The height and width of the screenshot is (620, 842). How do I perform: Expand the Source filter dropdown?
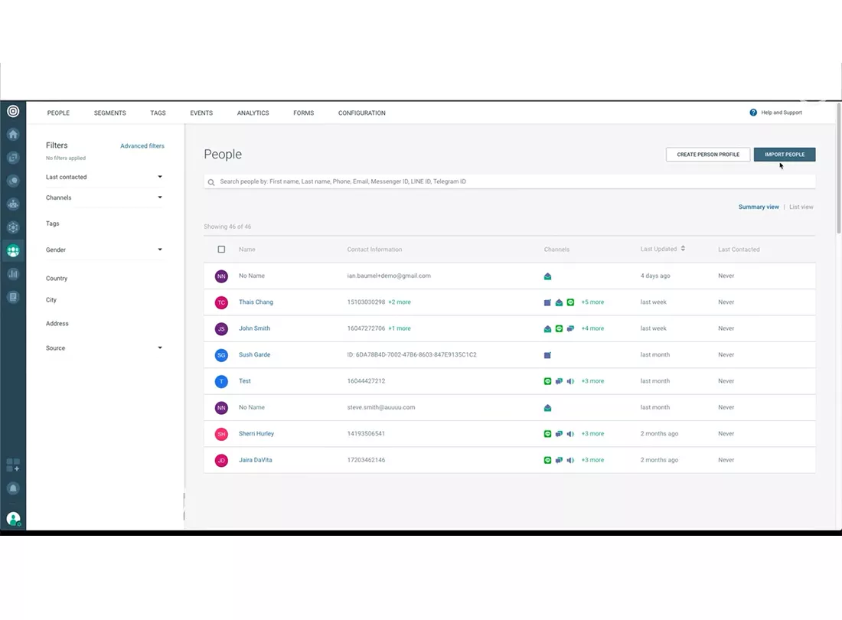point(160,348)
